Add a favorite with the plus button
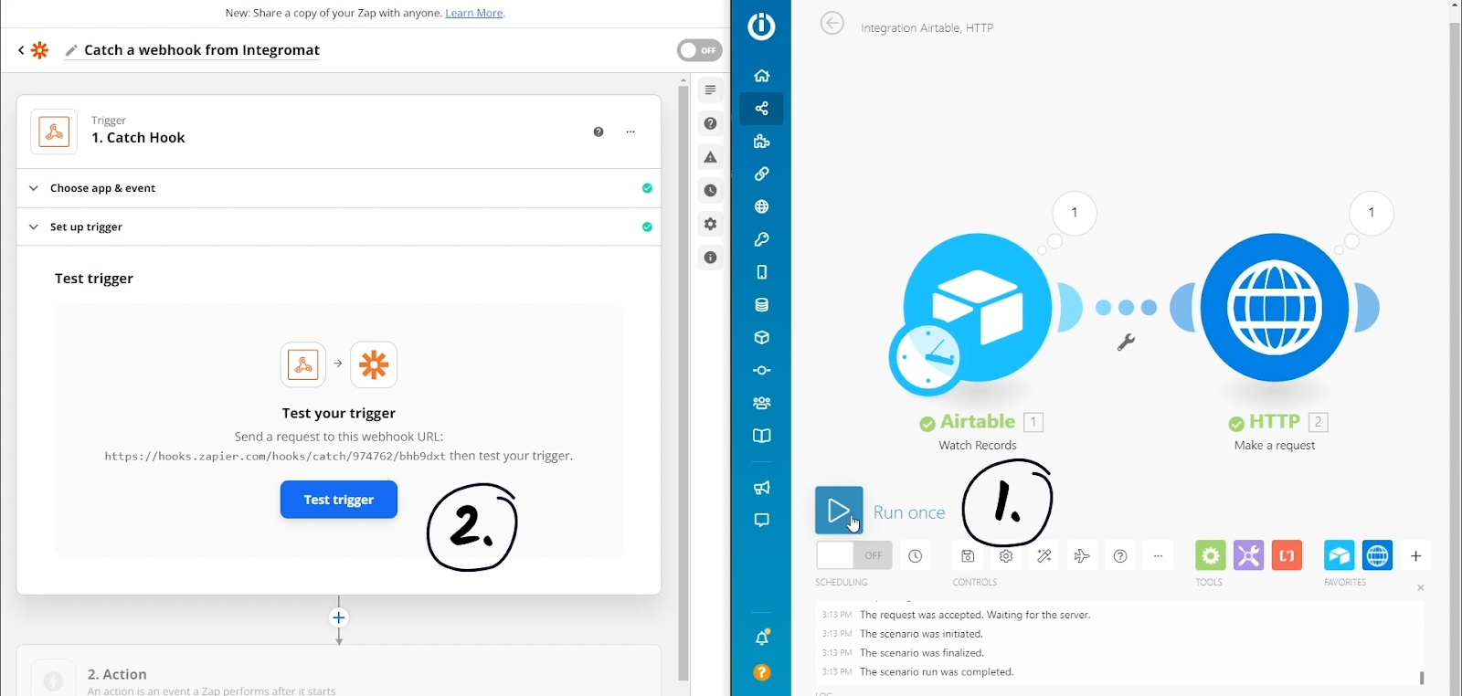1462x696 pixels. [x=1415, y=555]
